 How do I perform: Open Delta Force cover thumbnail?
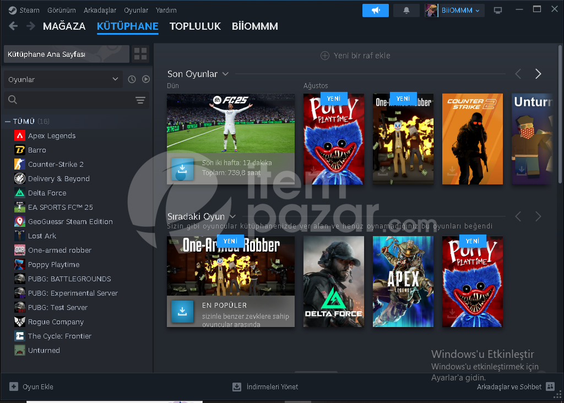333,281
